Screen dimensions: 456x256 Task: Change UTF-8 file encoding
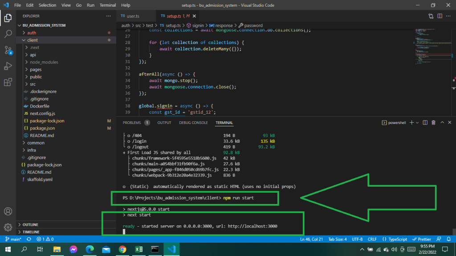point(357,239)
